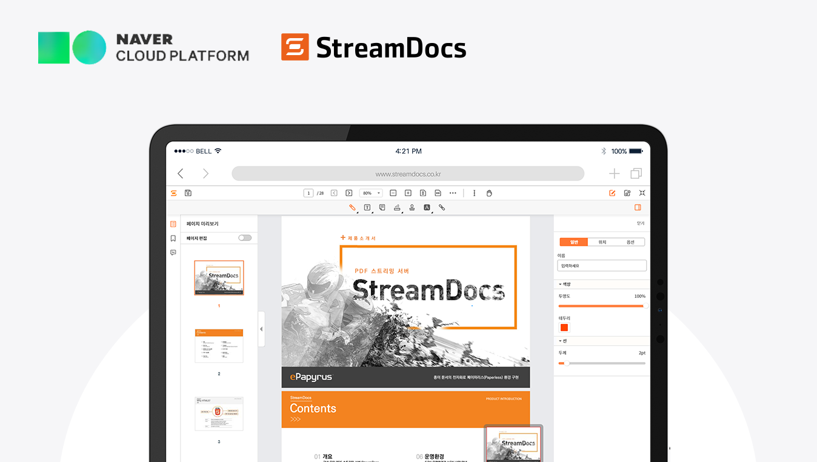Screen dimensions: 817x462
Task: Click the fit page height icon
Action: click(x=423, y=193)
